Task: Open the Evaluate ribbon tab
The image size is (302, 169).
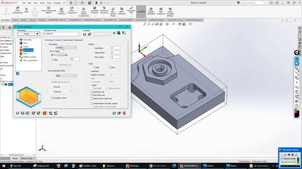Action: pyautogui.click(x=42, y=20)
